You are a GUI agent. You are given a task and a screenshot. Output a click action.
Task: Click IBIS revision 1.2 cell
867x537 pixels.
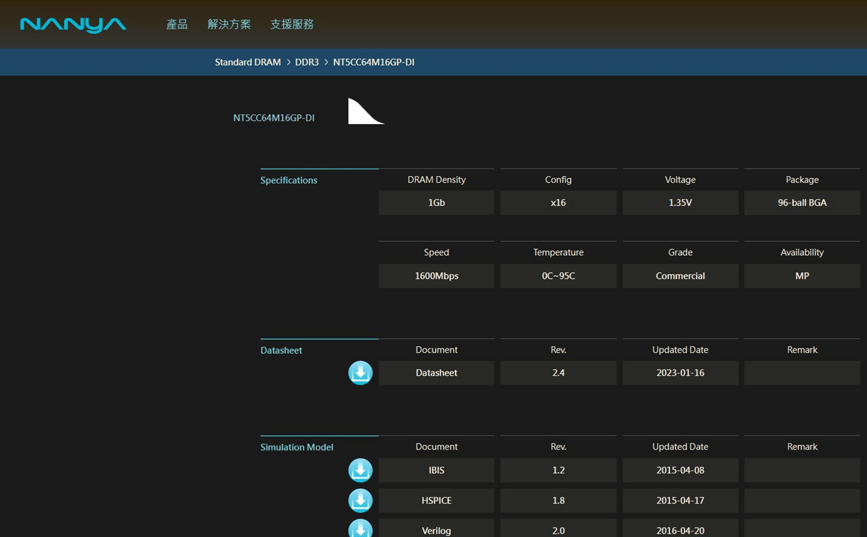[558, 471]
